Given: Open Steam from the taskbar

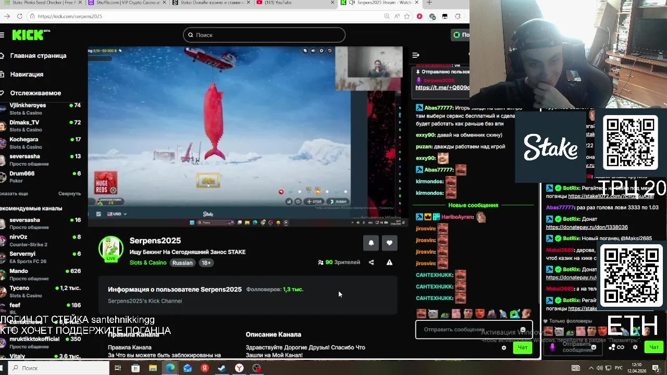Looking at the screenshot, I should tap(221, 368).
